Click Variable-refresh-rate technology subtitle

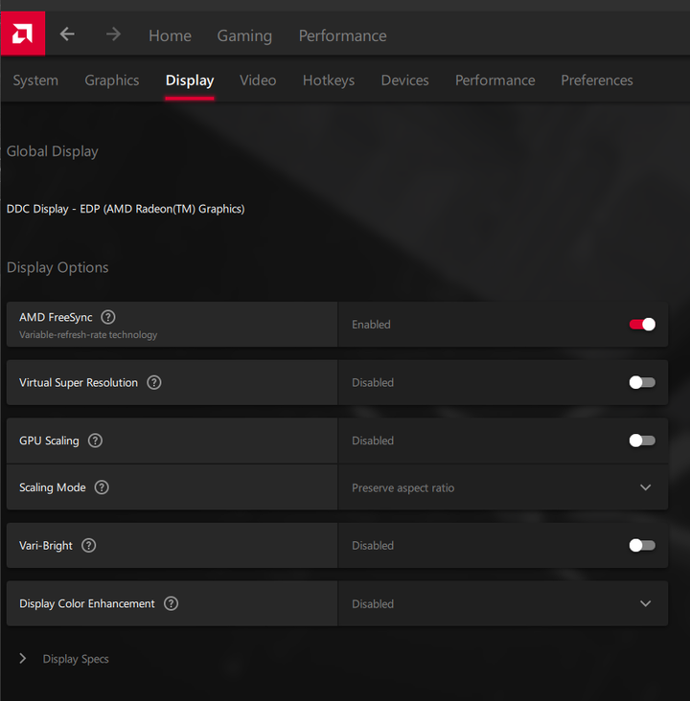point(88,335)
